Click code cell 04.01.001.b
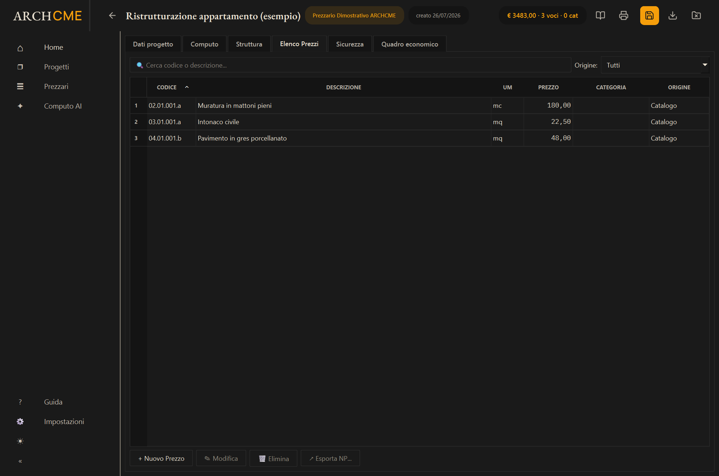Image resolution: width=719 pixels, height=476 pixels. click(171, 138)
